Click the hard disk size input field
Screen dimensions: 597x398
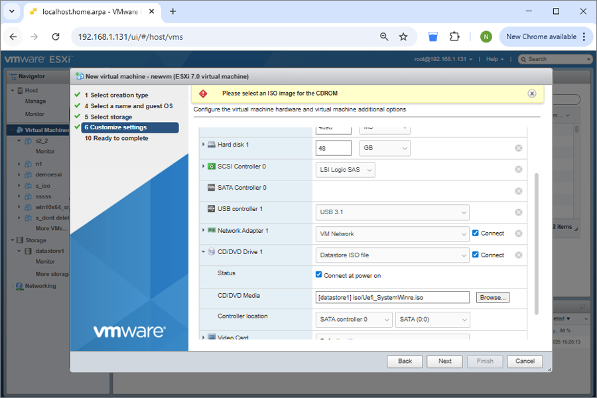[334, 148]
